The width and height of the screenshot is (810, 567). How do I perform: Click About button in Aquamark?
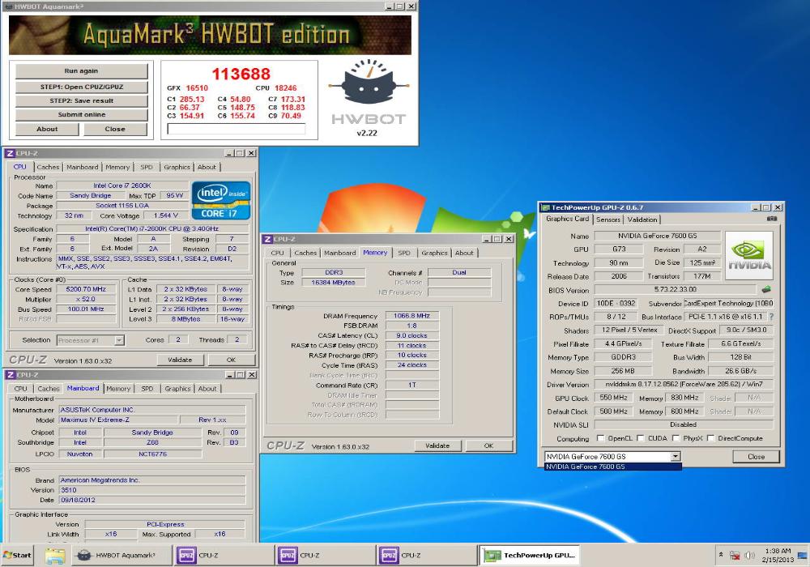click(47, 129)
